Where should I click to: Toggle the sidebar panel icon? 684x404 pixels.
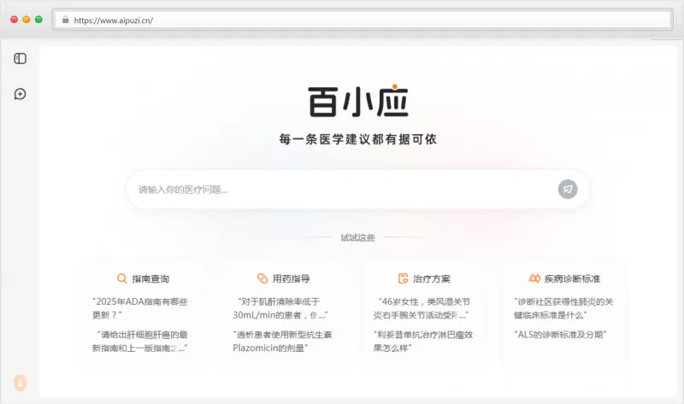point(20,59)
